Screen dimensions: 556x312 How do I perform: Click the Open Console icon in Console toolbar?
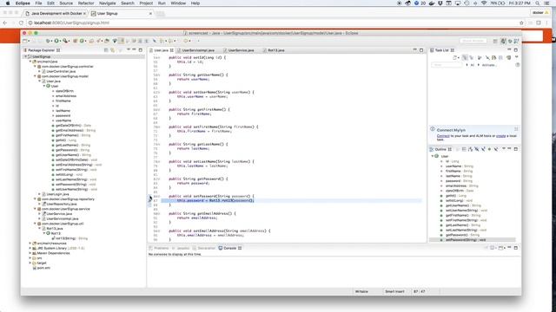click(500, 248)
